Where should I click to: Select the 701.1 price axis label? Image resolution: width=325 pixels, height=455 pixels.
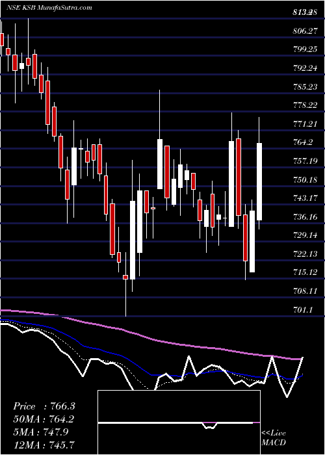303,310
